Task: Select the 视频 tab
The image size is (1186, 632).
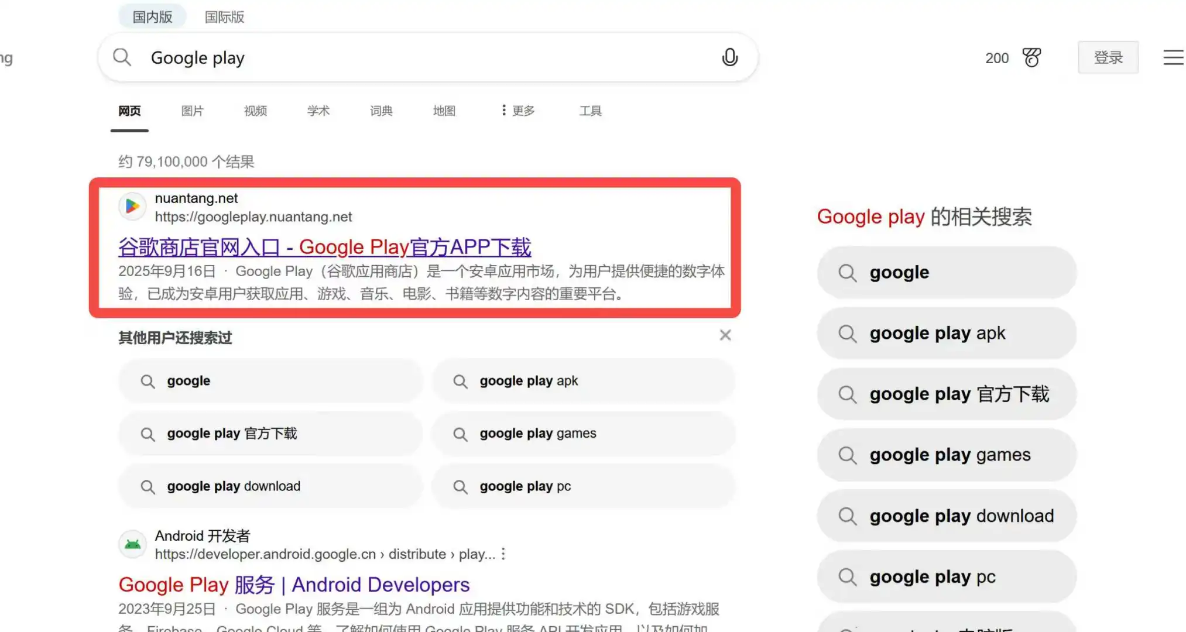Action: tap(255, 111)
